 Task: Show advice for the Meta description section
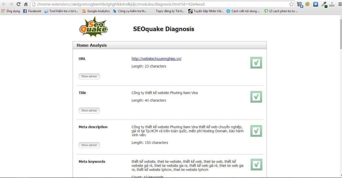coord(89,145)
